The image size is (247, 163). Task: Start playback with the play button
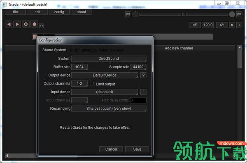click(x=17, y=24)
